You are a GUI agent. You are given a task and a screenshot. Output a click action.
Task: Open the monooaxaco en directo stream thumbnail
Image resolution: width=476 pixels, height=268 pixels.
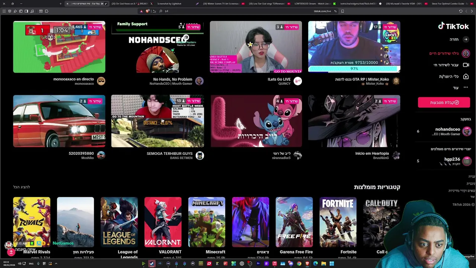click(x=59, y=47)
